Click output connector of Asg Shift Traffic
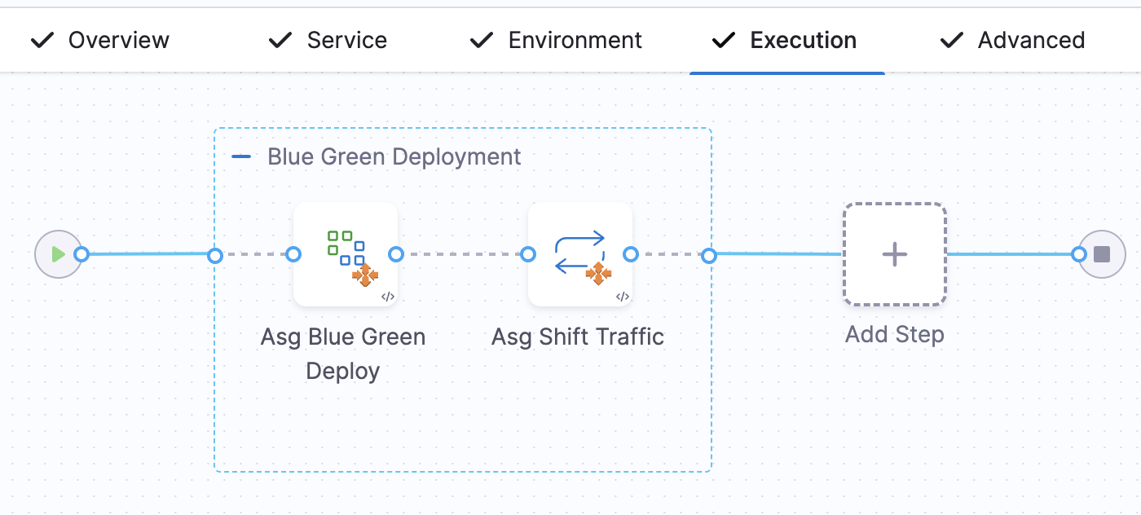Screen dimensions: 1141x515 [x=630, y=255]
